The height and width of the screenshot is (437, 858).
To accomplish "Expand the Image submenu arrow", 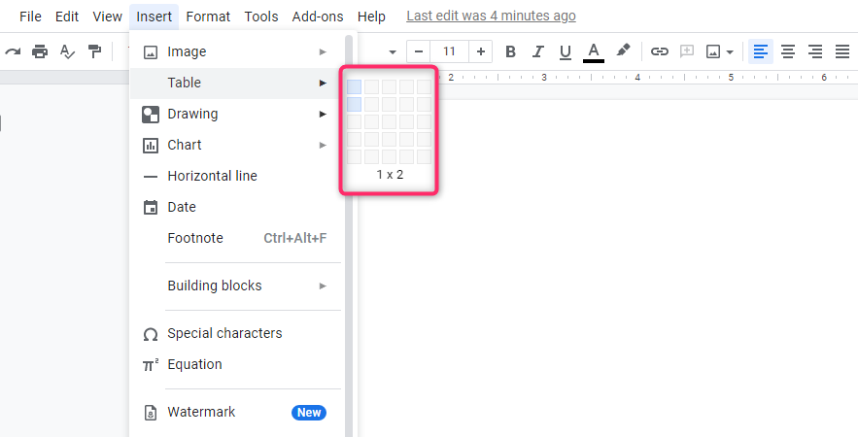I will [323, 52].
